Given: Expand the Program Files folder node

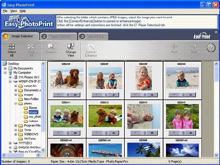Looking at the screenshot, I should tap(16, 125).
